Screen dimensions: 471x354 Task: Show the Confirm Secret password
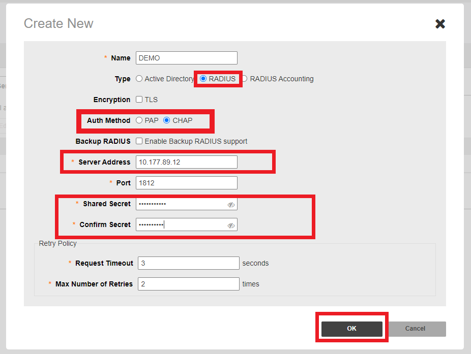pos(231,226)
